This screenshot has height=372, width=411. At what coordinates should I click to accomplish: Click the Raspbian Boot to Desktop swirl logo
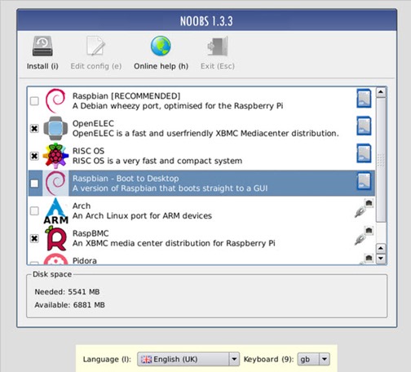pyautogui.click(x=55, y=183)
